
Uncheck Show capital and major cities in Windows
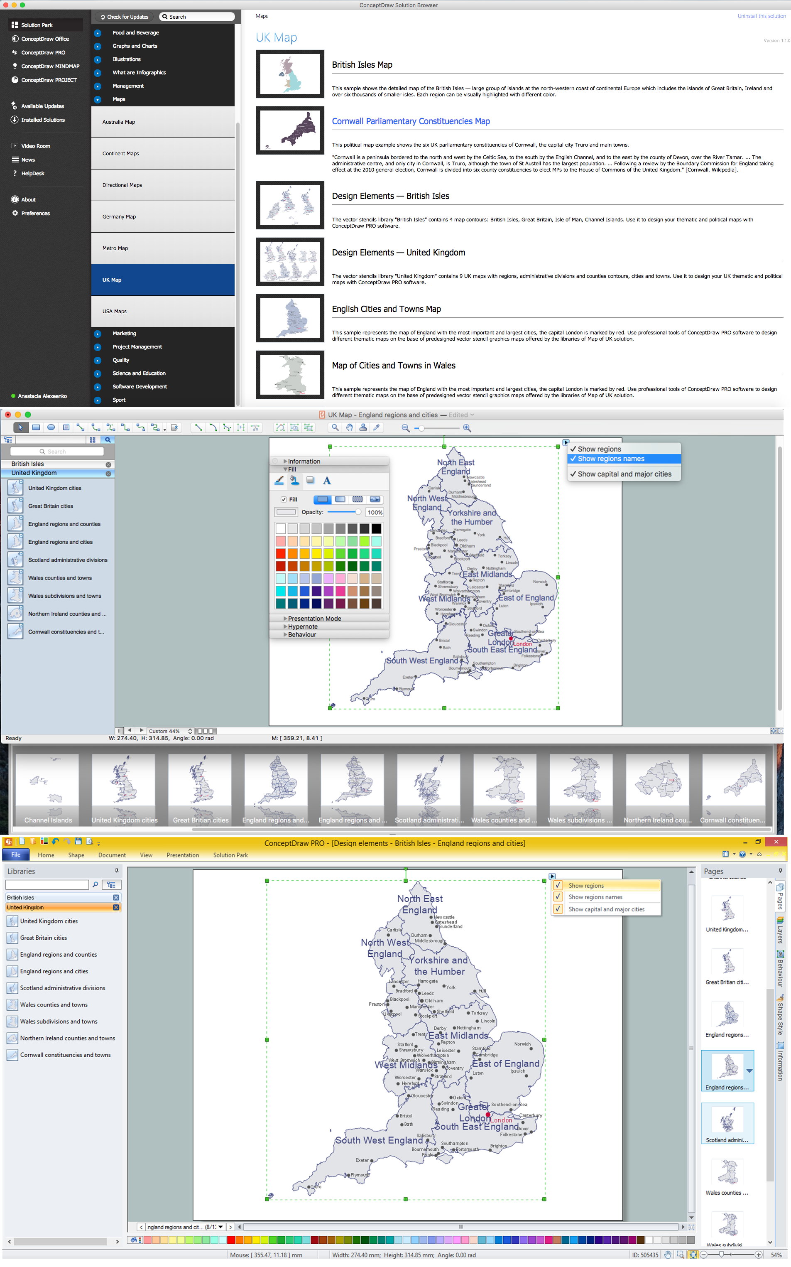[x=558, y=909]
